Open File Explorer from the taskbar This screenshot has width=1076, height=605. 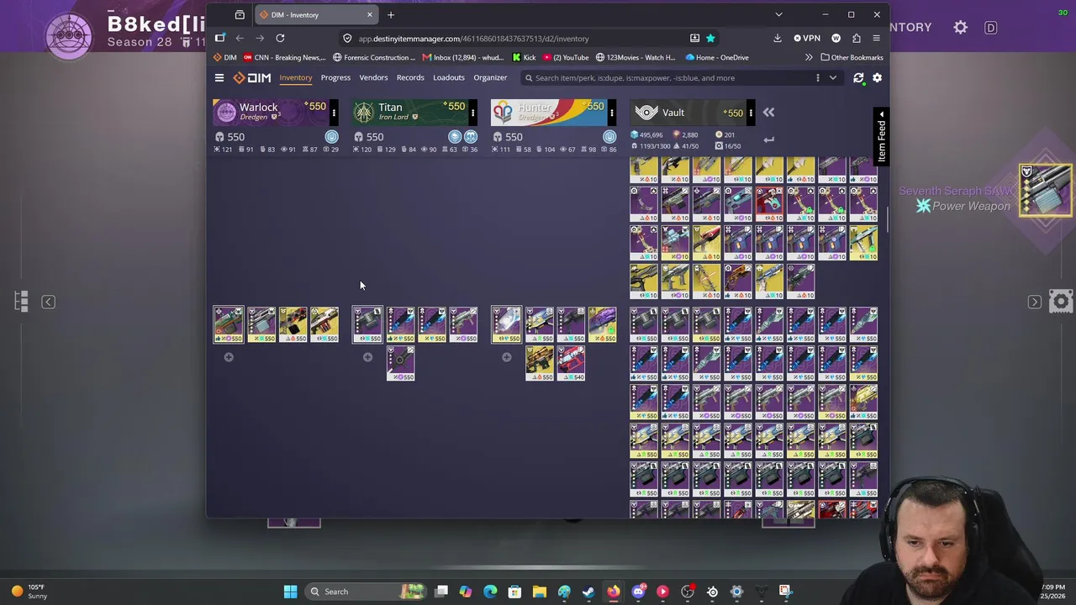point(539,592)
